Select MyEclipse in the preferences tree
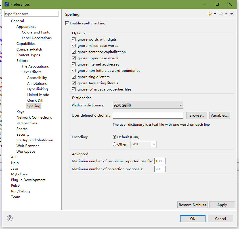The height and width of the screenshot is (229, 239). [19, 174]
